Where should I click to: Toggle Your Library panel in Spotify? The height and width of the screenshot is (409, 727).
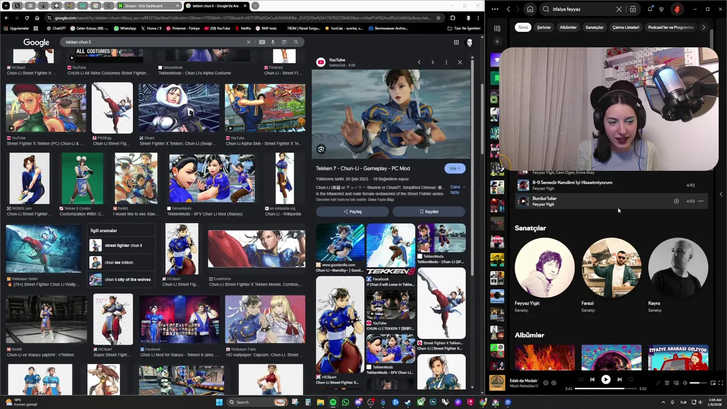point(497,28)
